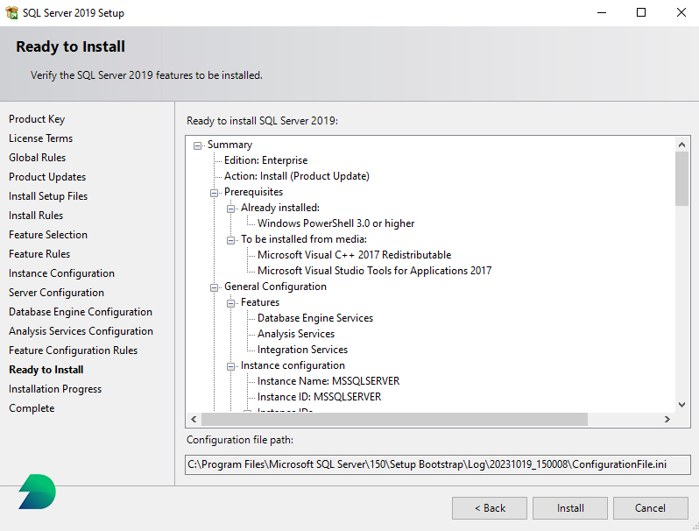Open Database Engine Configuration step
This screenshot has height=531, width=699.
pyautogui.click(x=81, y=312)
